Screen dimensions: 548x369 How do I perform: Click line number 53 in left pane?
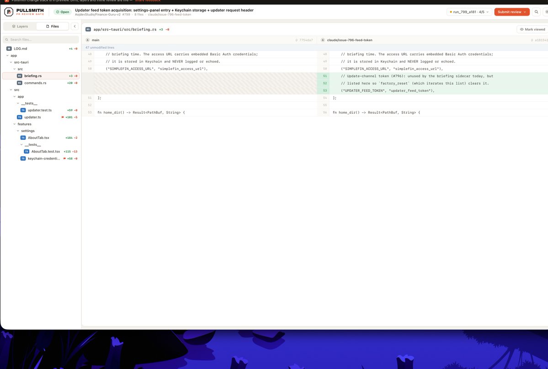click(x=90, y=112)
